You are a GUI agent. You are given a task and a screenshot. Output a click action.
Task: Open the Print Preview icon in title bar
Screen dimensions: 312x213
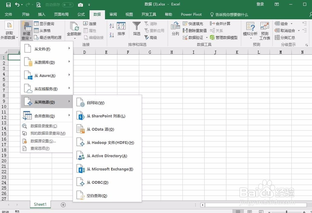tap(39, 5)
